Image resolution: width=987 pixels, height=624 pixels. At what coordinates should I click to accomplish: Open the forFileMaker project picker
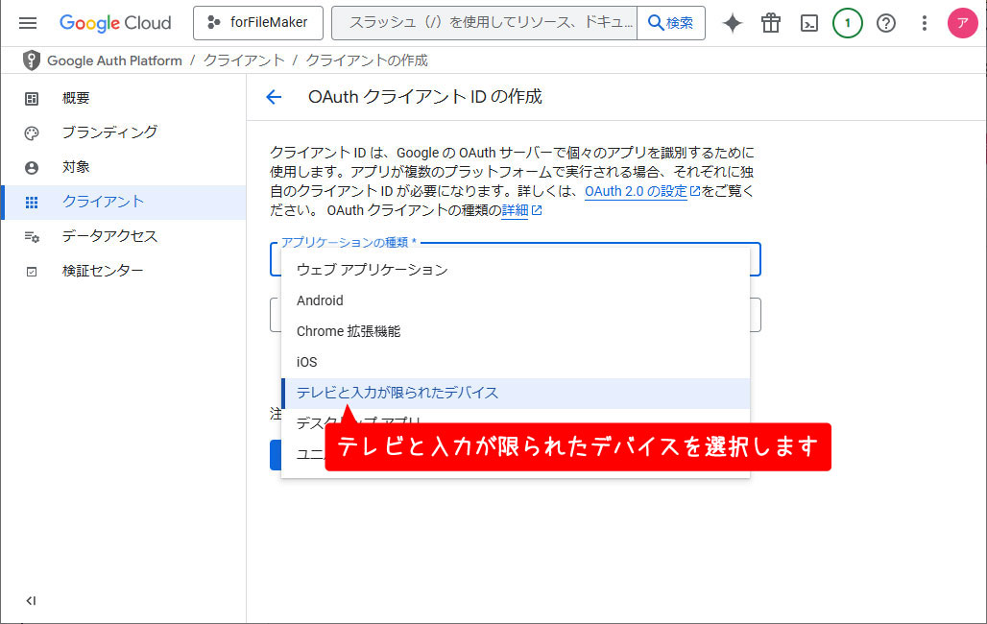tap(258, 23)
